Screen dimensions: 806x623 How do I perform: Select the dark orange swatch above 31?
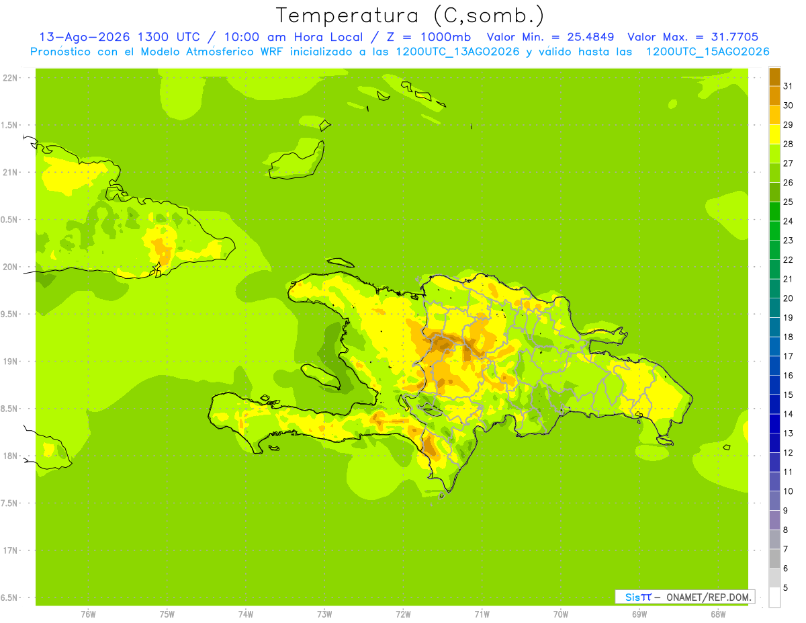click(x=774, y=77)
